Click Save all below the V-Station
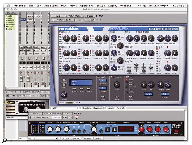Screen dimensions: 192x145 click(120, 108)
